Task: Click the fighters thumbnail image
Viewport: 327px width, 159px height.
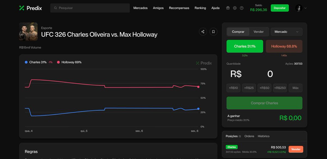Action: point(28,32)
